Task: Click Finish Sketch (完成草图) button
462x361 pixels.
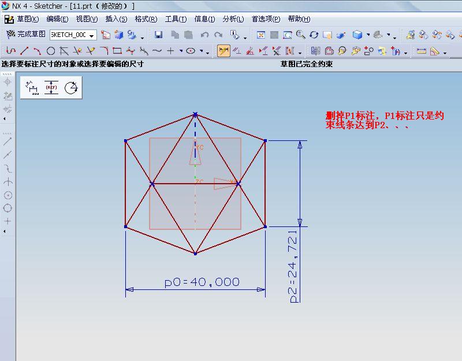Action: pyautogui.click(x=26, y=35)
